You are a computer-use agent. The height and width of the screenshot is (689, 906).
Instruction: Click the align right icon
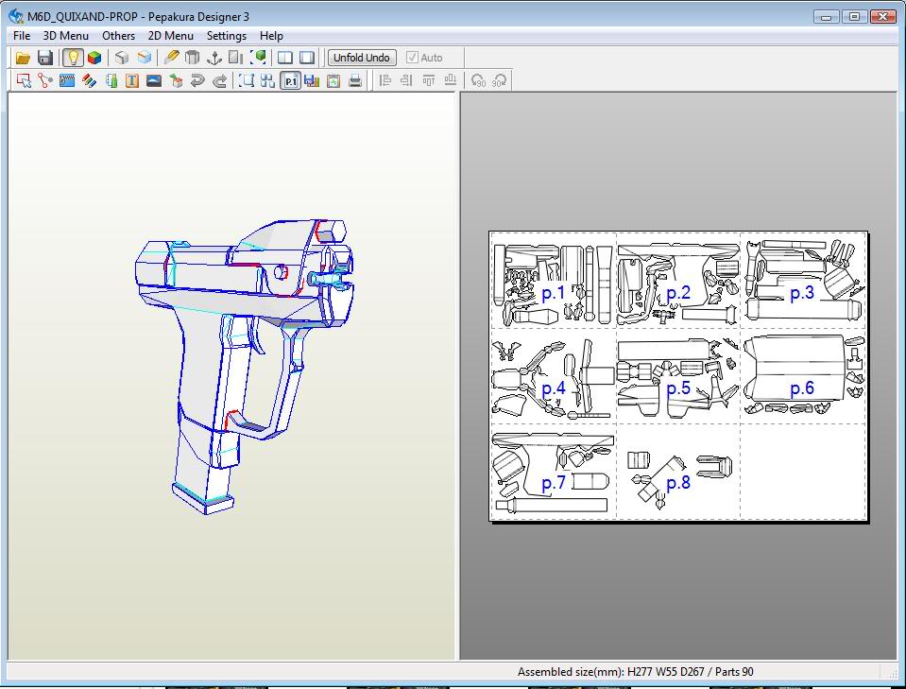tap(406, 80)
